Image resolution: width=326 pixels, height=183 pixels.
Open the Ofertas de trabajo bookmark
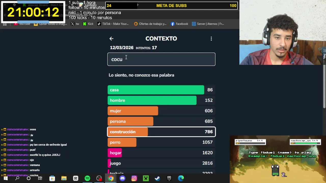[150, 24]
